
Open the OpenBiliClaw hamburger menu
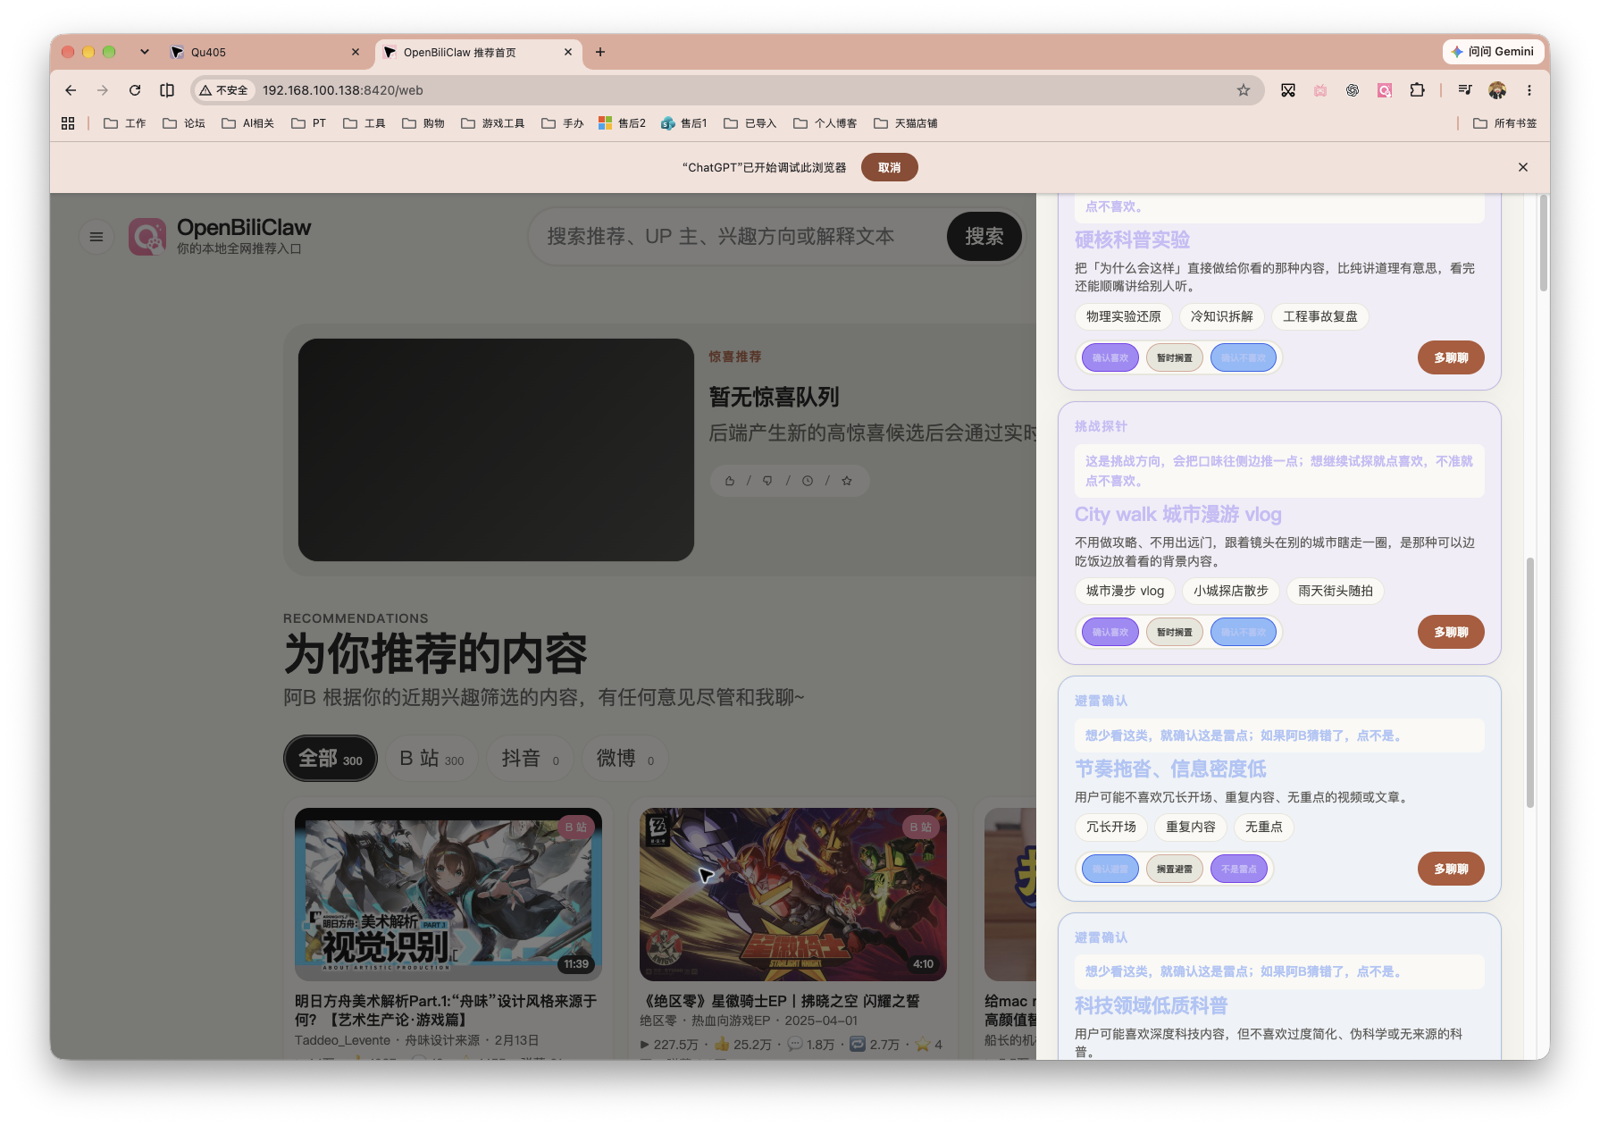coord(96,237)
